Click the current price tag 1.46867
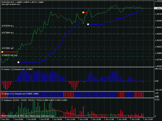 pos(158,8)
